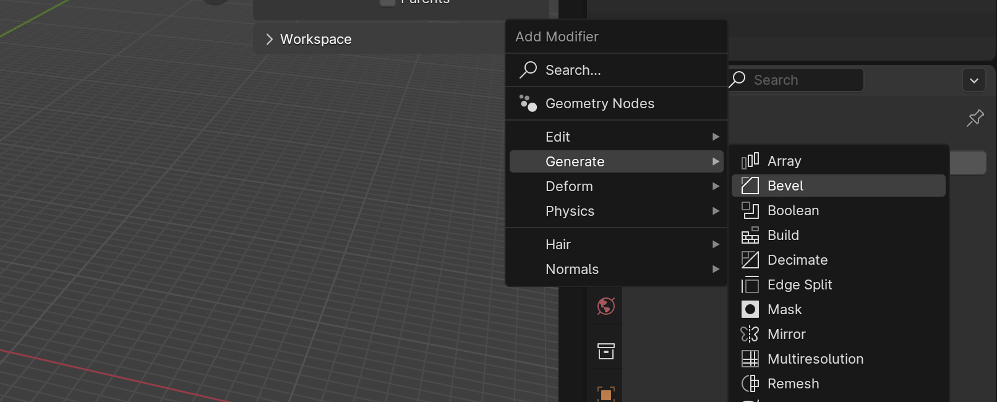997x402 pixels.
Task: Click the Mask modifier icon
Action: click(750, 309)
